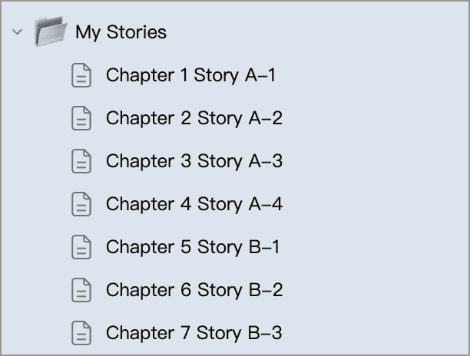Collapse the My Stories folder chevron
Image resolution: width=470 pixels, height=356 pixels.
[18, 33]
